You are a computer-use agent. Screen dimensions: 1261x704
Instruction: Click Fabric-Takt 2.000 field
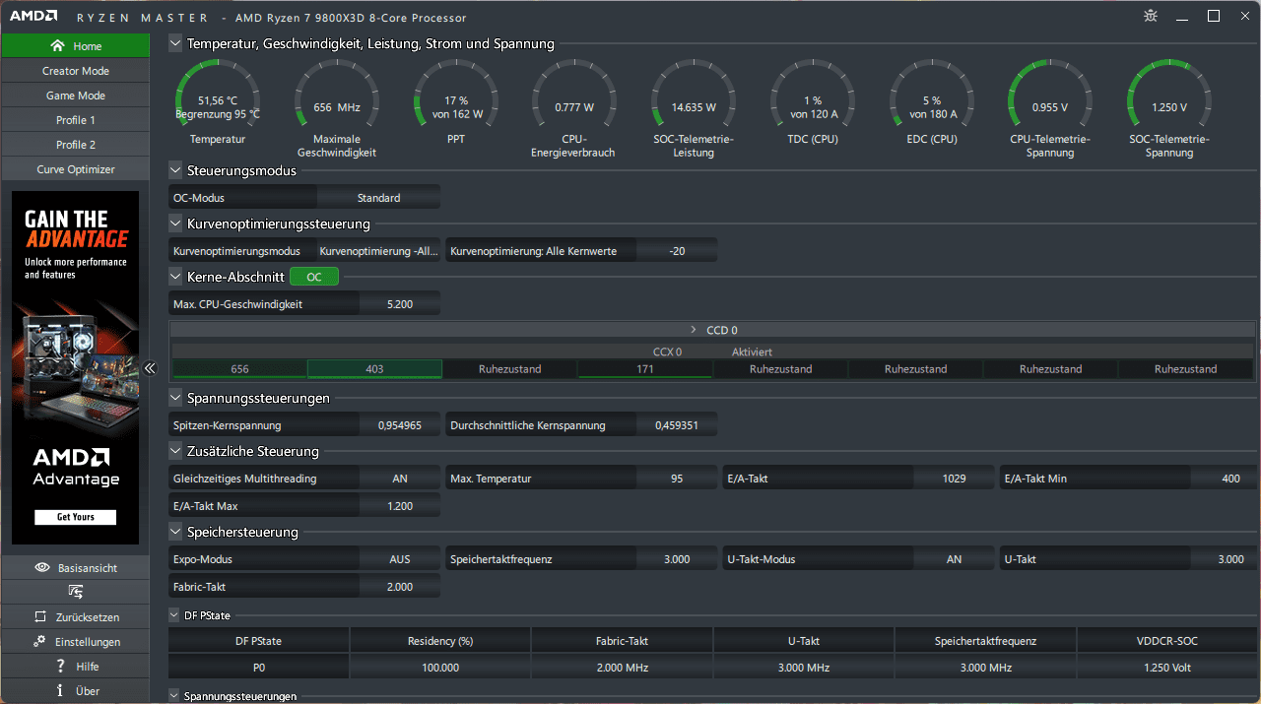pos(400,587)
